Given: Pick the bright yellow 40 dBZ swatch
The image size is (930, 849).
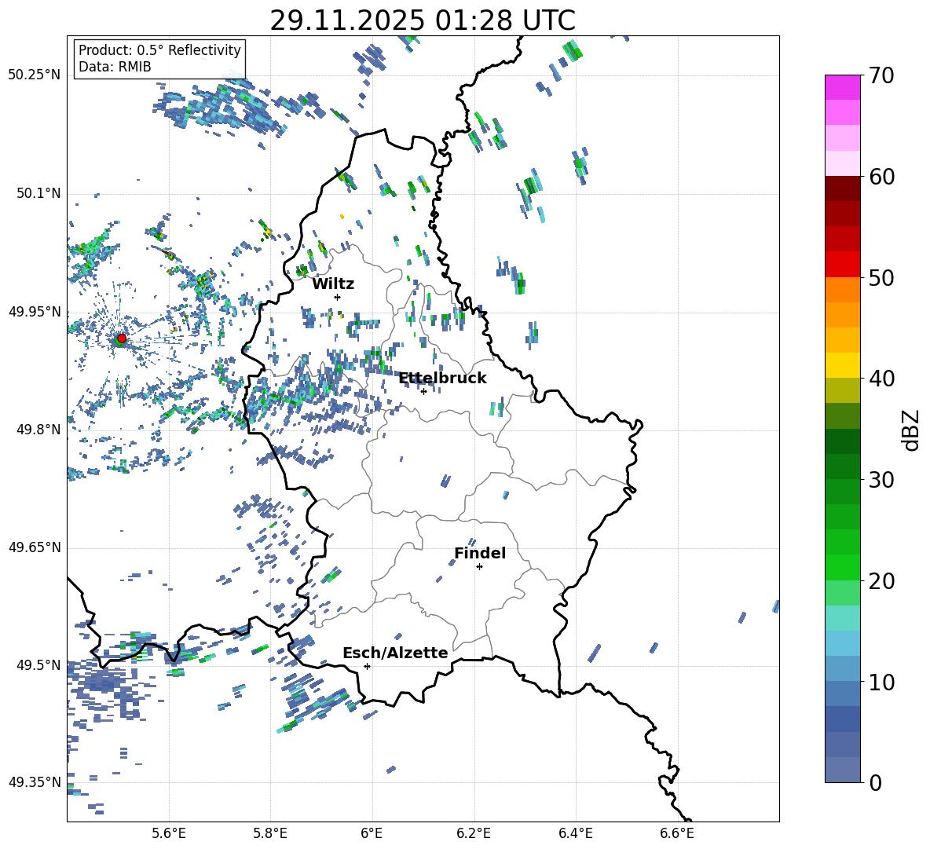Looking at the screenshot, I should 843,365.
